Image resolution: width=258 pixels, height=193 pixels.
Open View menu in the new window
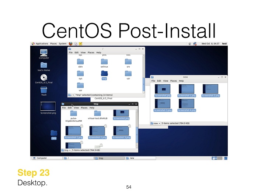click(x=165, y=81)
